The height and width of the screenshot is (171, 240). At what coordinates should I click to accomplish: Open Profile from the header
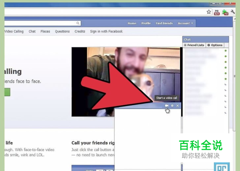pyautogui.click(x=146, y=23)
